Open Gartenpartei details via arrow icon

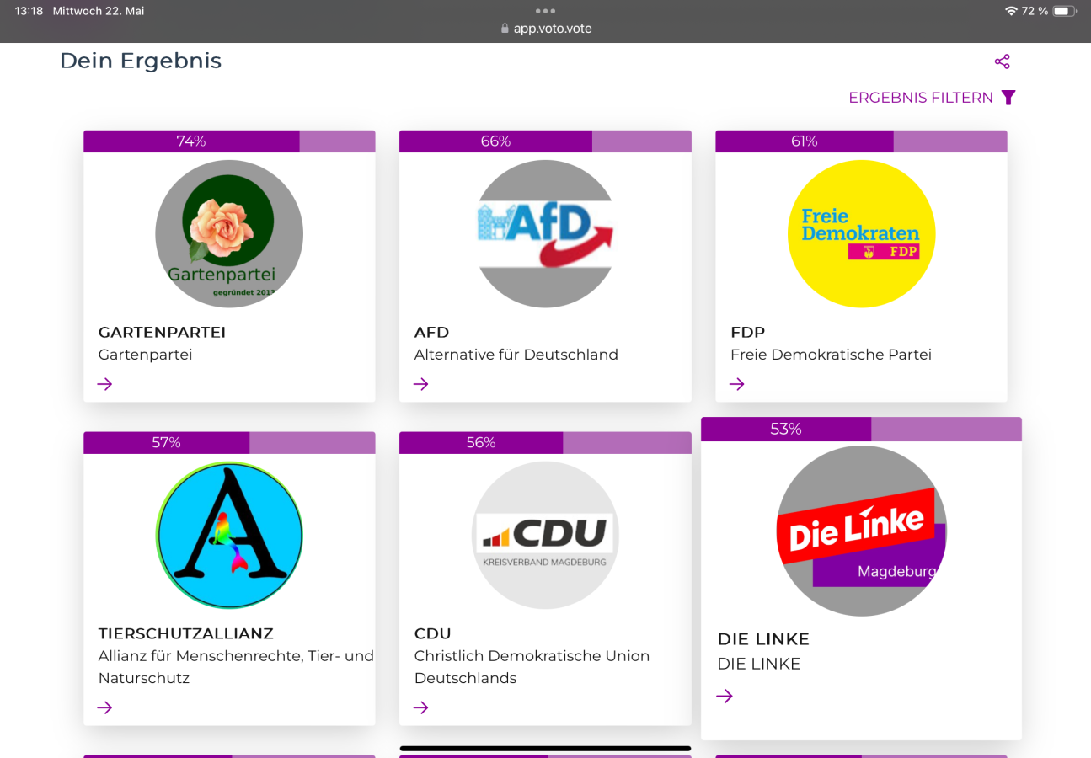(x=104, y=384)
